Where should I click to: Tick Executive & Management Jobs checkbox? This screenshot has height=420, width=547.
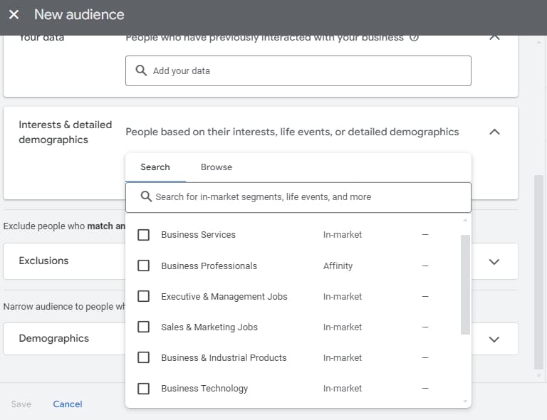pyautogui.click(x=143, y=296)
